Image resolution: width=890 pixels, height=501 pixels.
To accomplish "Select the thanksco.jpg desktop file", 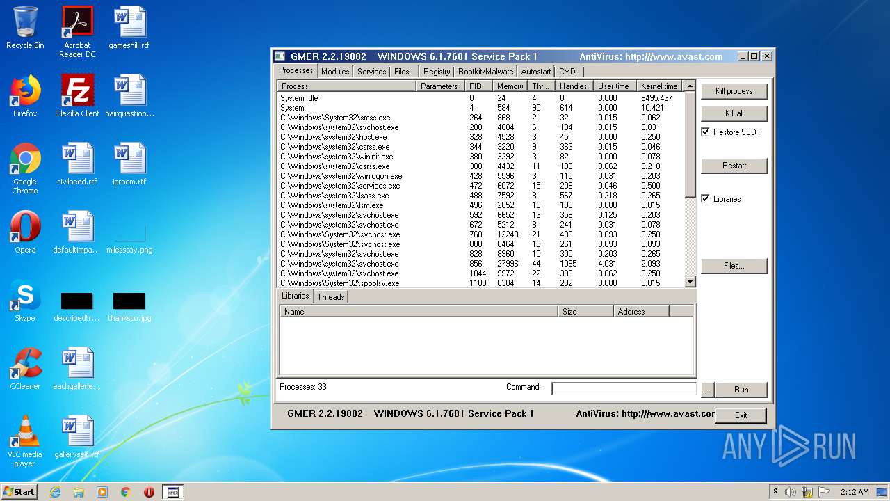I will pyautogui.click(x=129, y=306).
